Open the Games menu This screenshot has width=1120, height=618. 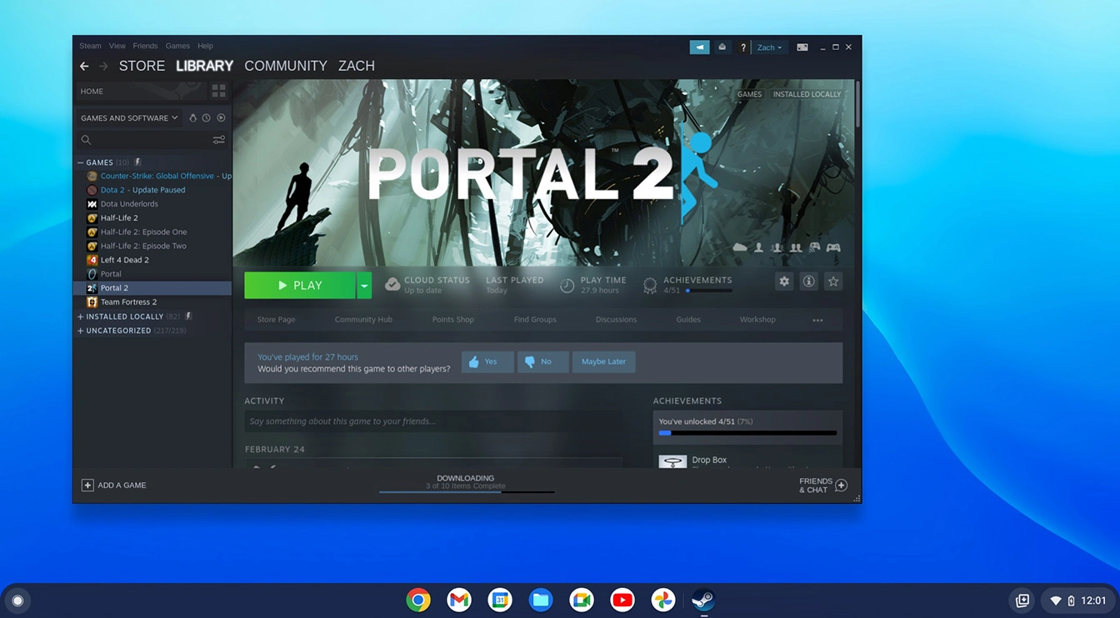tap(177, 46)
